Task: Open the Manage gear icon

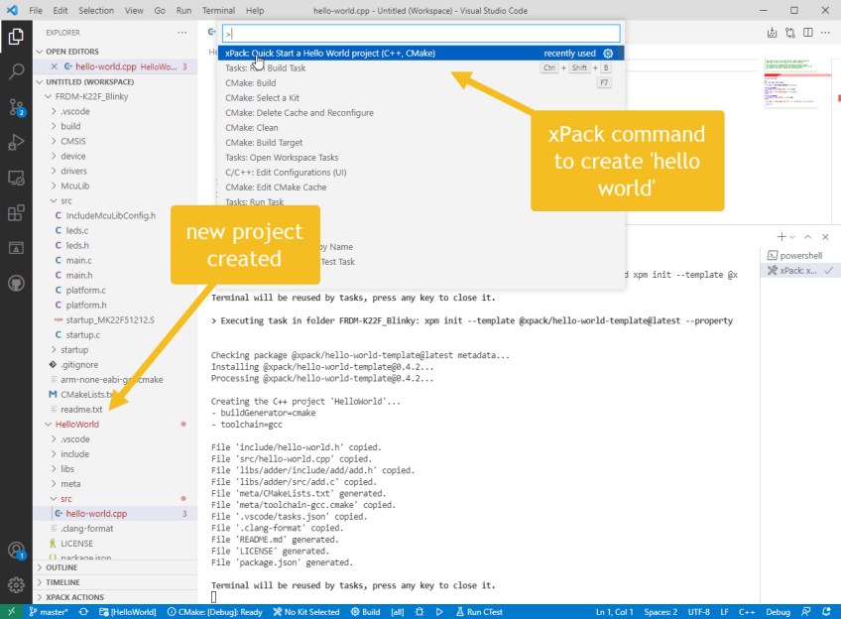Action: (x=16, y=584)
